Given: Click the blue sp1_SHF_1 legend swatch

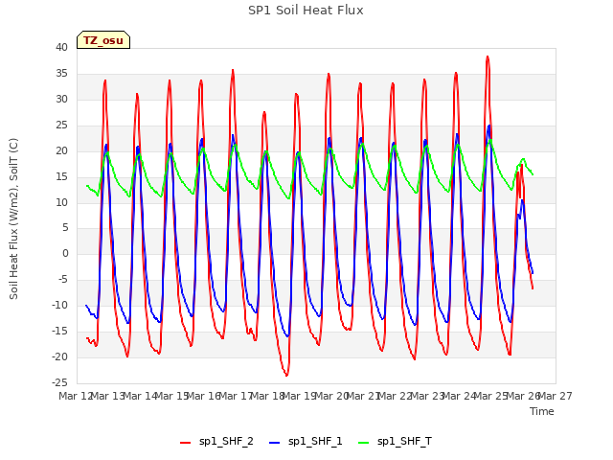Looking at the screenshot, I should tap(275, 443).
